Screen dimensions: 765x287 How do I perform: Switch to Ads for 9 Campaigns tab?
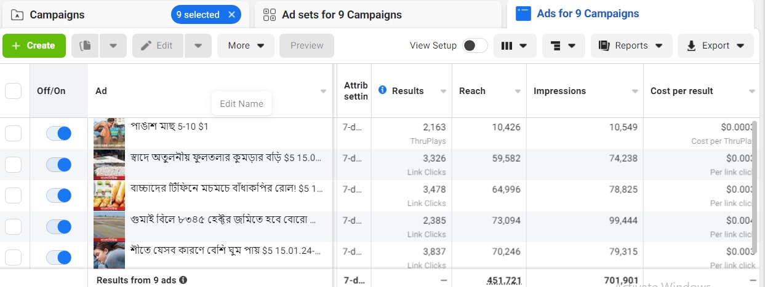(x=587, y=14)
